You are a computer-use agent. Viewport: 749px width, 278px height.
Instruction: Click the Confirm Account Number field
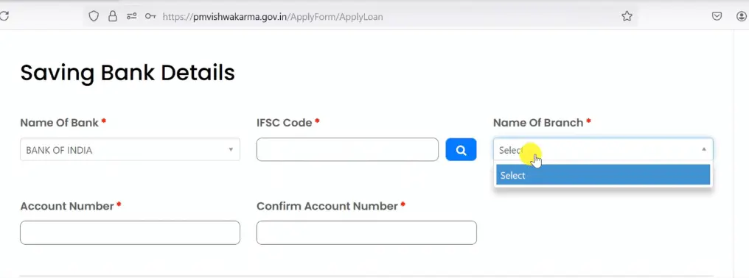click(x=366, y=232)
